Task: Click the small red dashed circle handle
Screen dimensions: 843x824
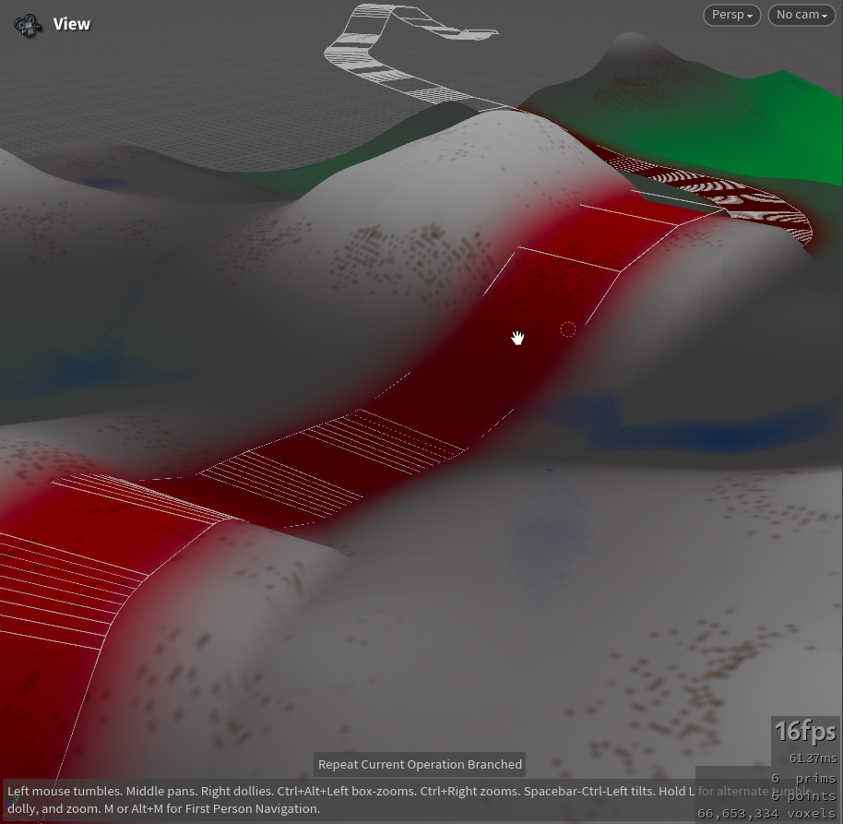Action: 568,329
